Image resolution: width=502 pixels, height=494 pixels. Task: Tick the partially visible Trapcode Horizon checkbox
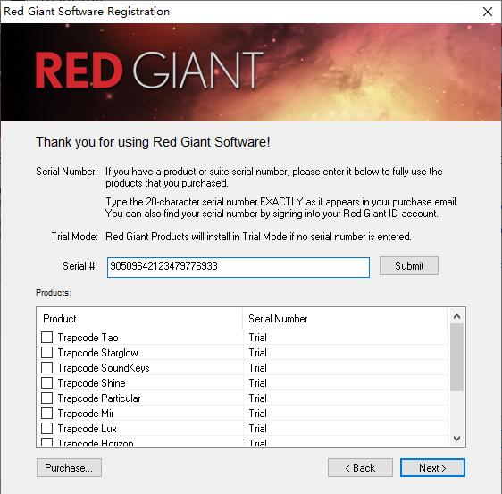46,442
